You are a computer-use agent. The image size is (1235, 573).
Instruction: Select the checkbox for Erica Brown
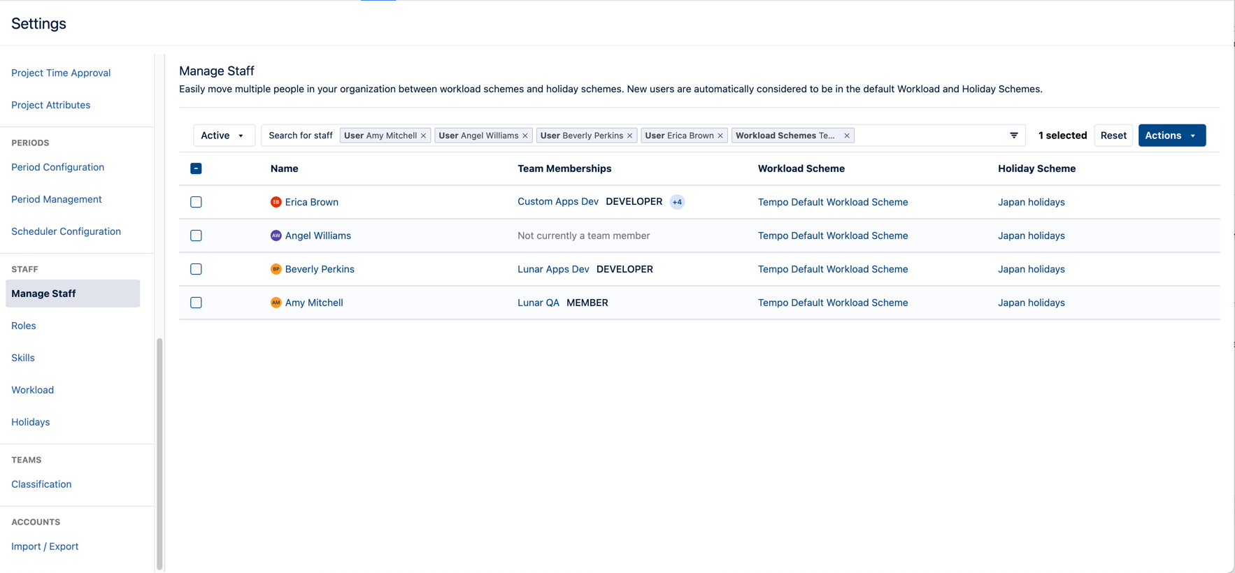(x=196, y=202)
